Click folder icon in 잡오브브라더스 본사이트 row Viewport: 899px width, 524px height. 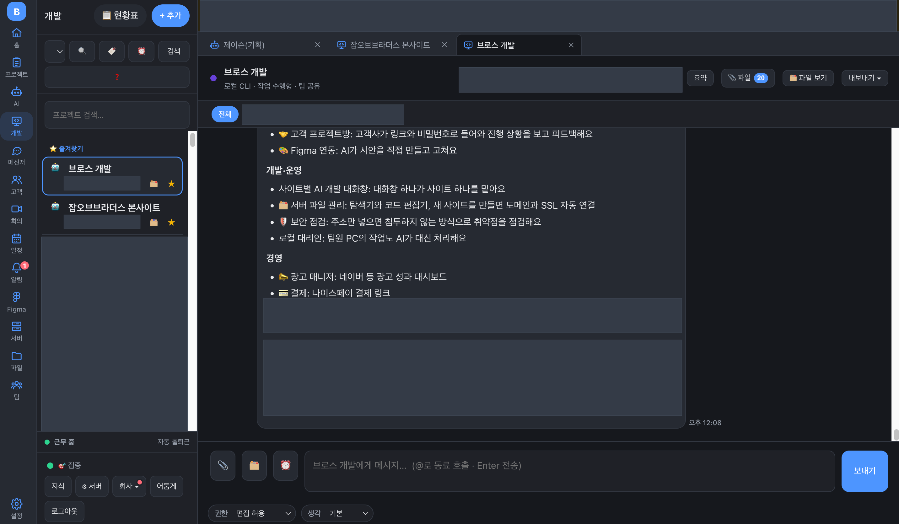(x=154, y=222)
